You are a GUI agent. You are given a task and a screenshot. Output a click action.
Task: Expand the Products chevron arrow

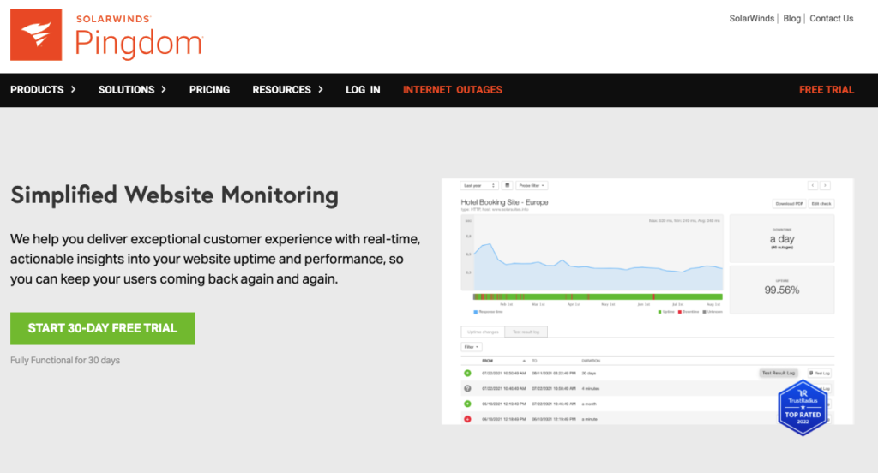click(x=73, y=90)
